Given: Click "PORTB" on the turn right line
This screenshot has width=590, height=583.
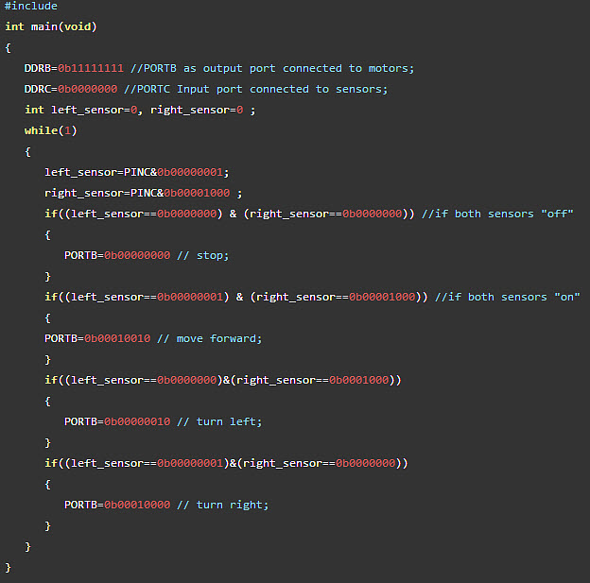Looking at the screenshot, I should click(x=80, y=505).
